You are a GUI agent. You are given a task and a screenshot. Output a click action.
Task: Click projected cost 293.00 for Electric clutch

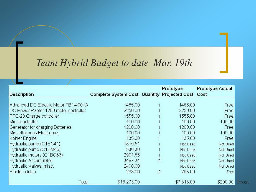coord(188,172)
